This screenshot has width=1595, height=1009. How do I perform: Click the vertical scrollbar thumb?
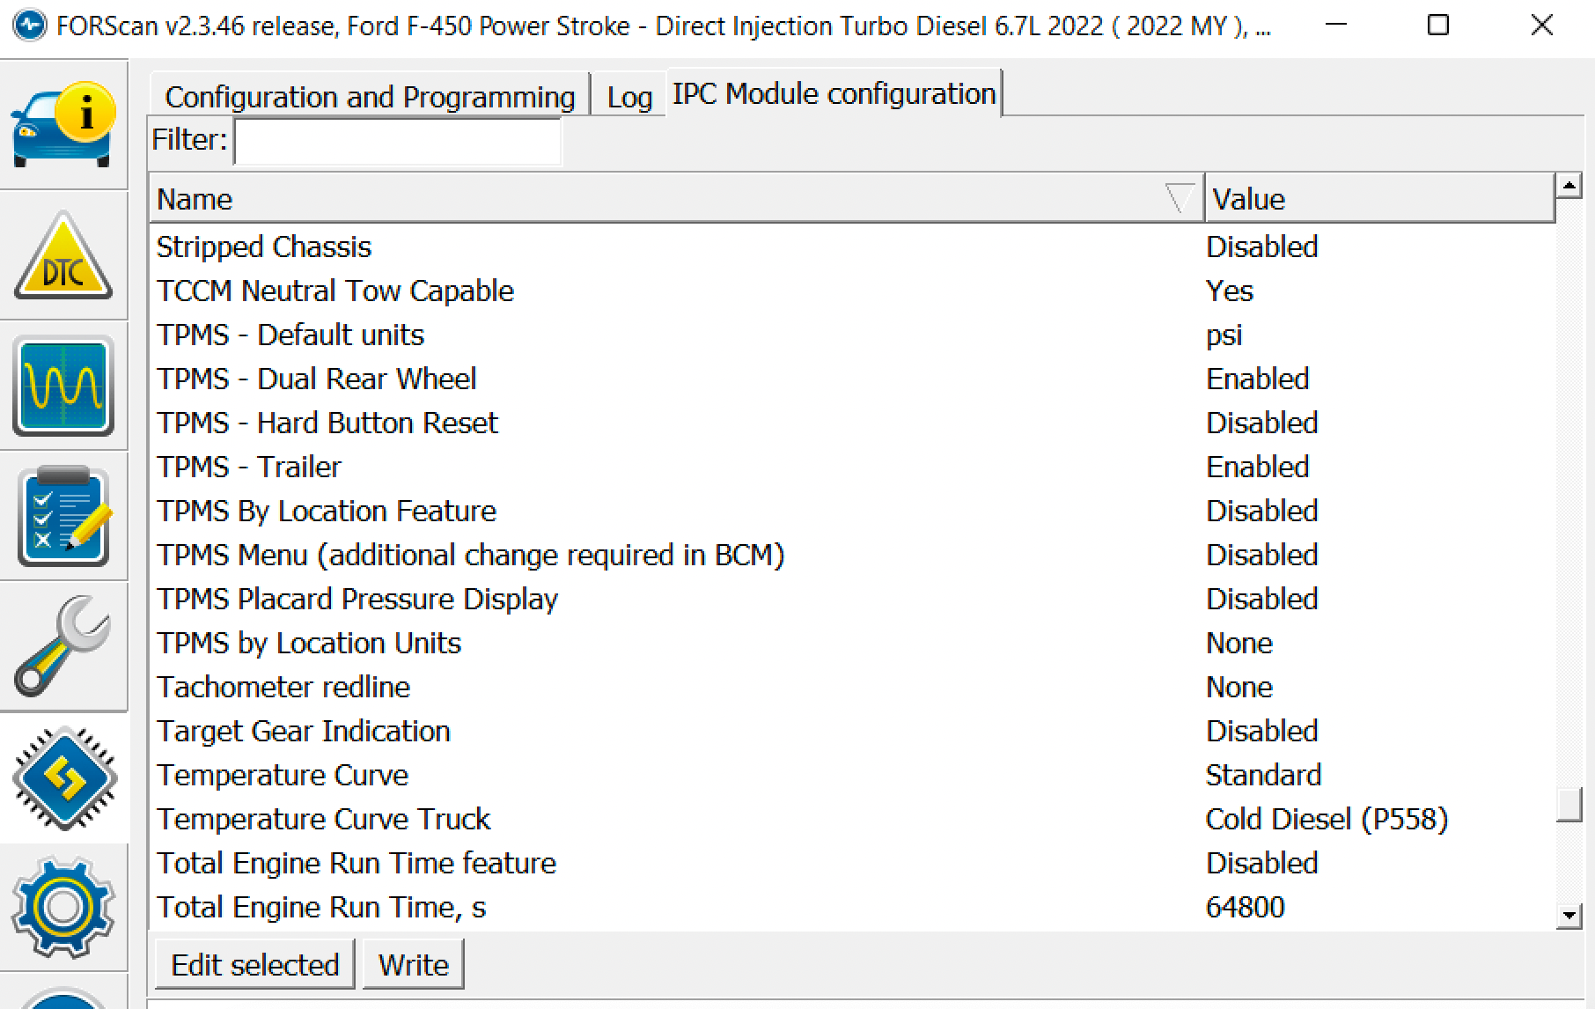click(x=1569, y=803)
